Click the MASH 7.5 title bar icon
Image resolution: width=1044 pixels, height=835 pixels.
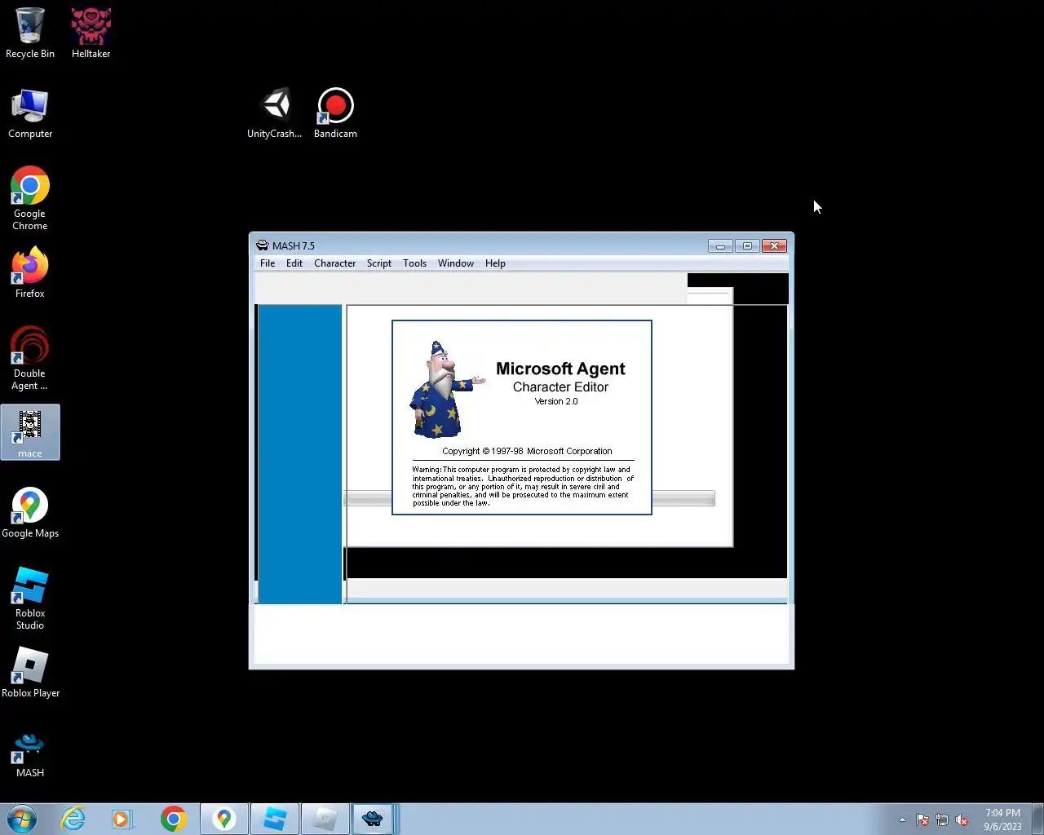pos(262,245)
